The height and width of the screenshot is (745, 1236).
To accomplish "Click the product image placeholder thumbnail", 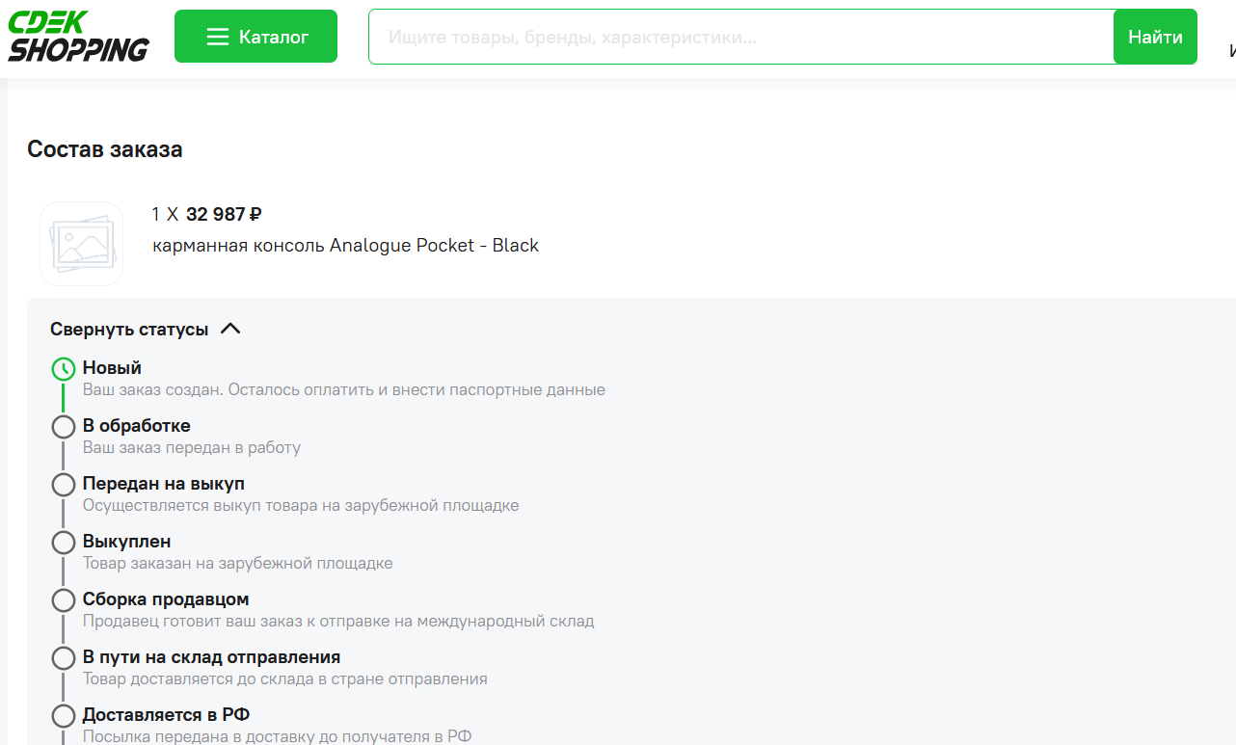I will [82, 244].
